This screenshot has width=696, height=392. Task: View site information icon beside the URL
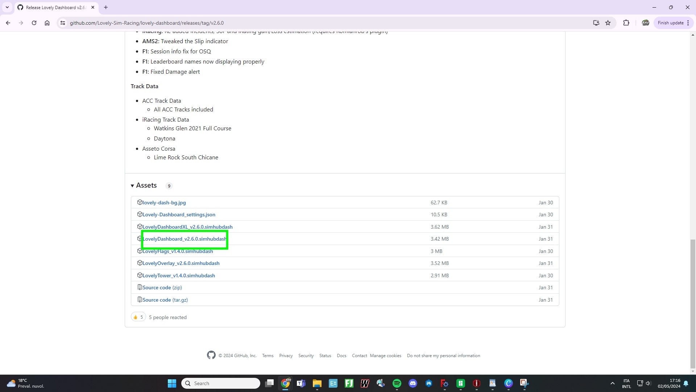pyautogui.click(x=63, y=23)
